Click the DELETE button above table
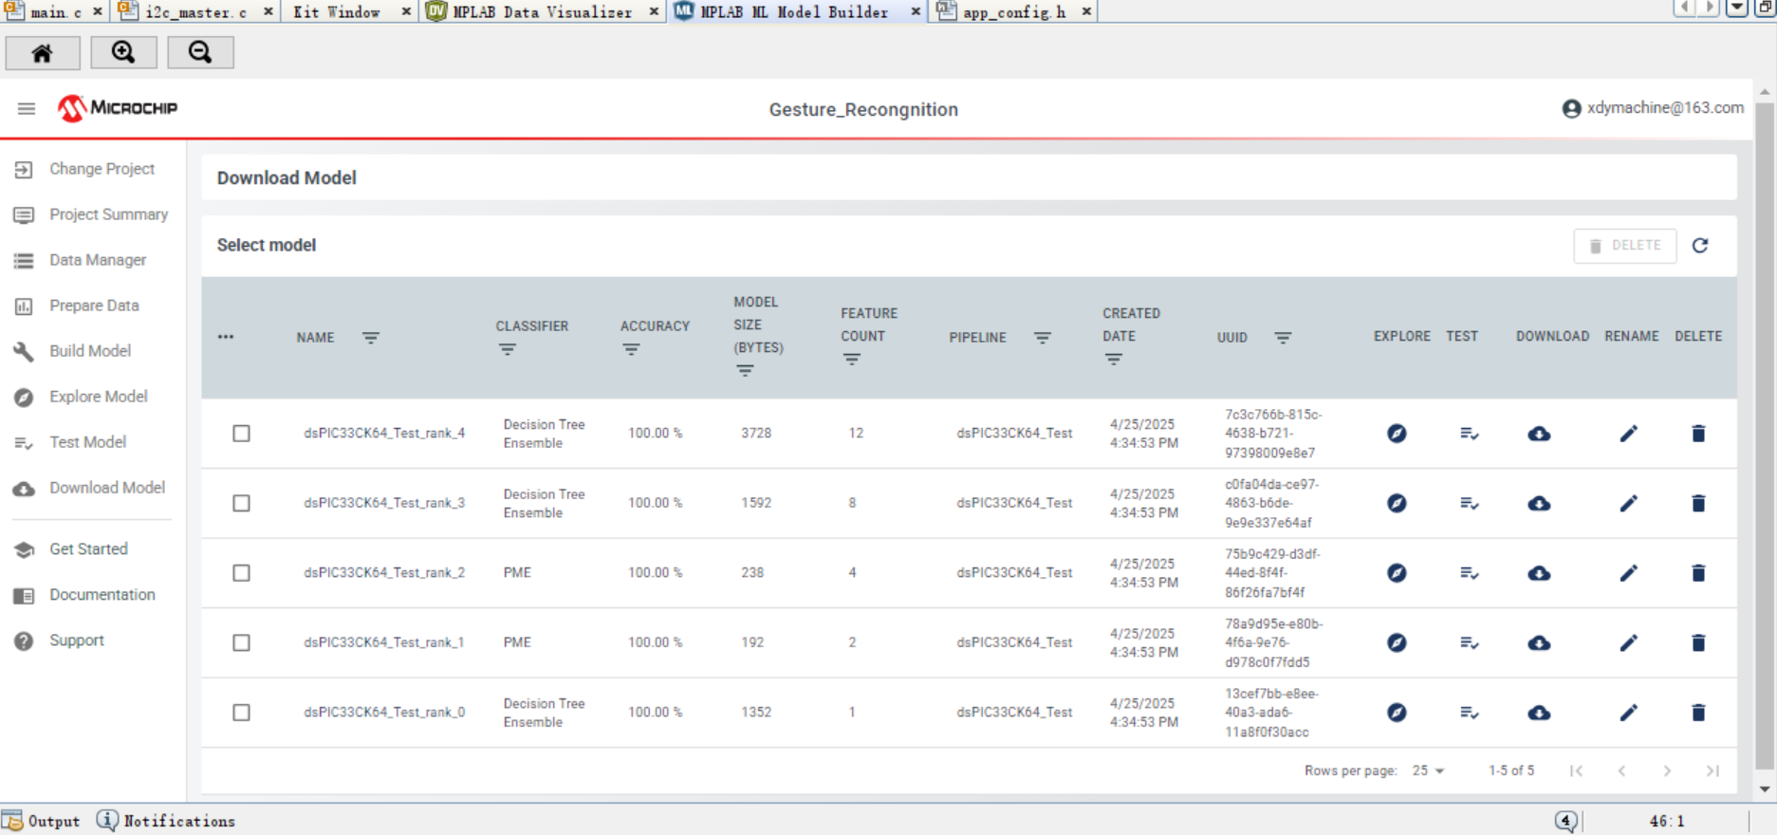Screen dimensions: 1777x835 tap(1624, 246)
